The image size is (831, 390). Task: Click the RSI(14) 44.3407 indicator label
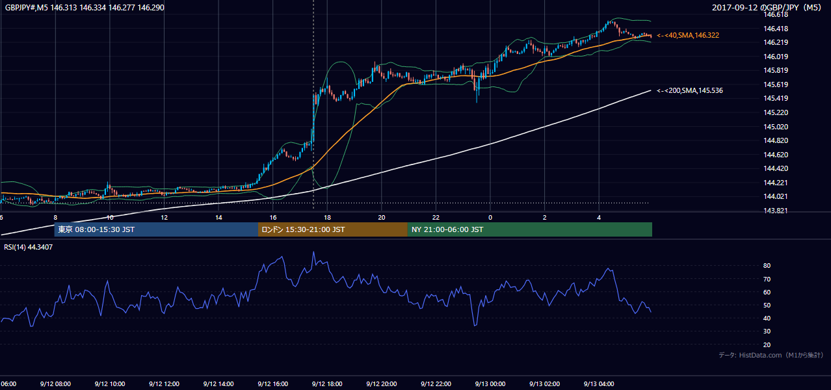[x=29, y=247]
